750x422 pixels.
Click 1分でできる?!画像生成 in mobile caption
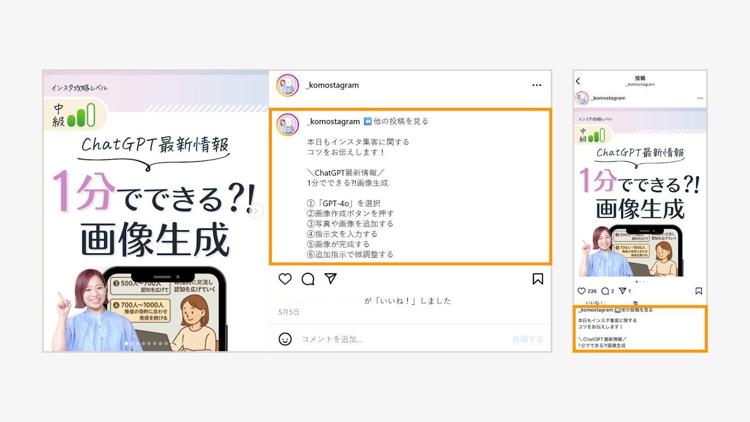click(601, 346)
